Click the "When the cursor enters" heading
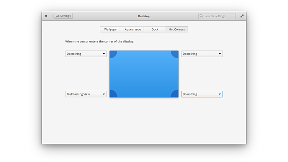This screenshot has height=162, width=288. [100, 41]
